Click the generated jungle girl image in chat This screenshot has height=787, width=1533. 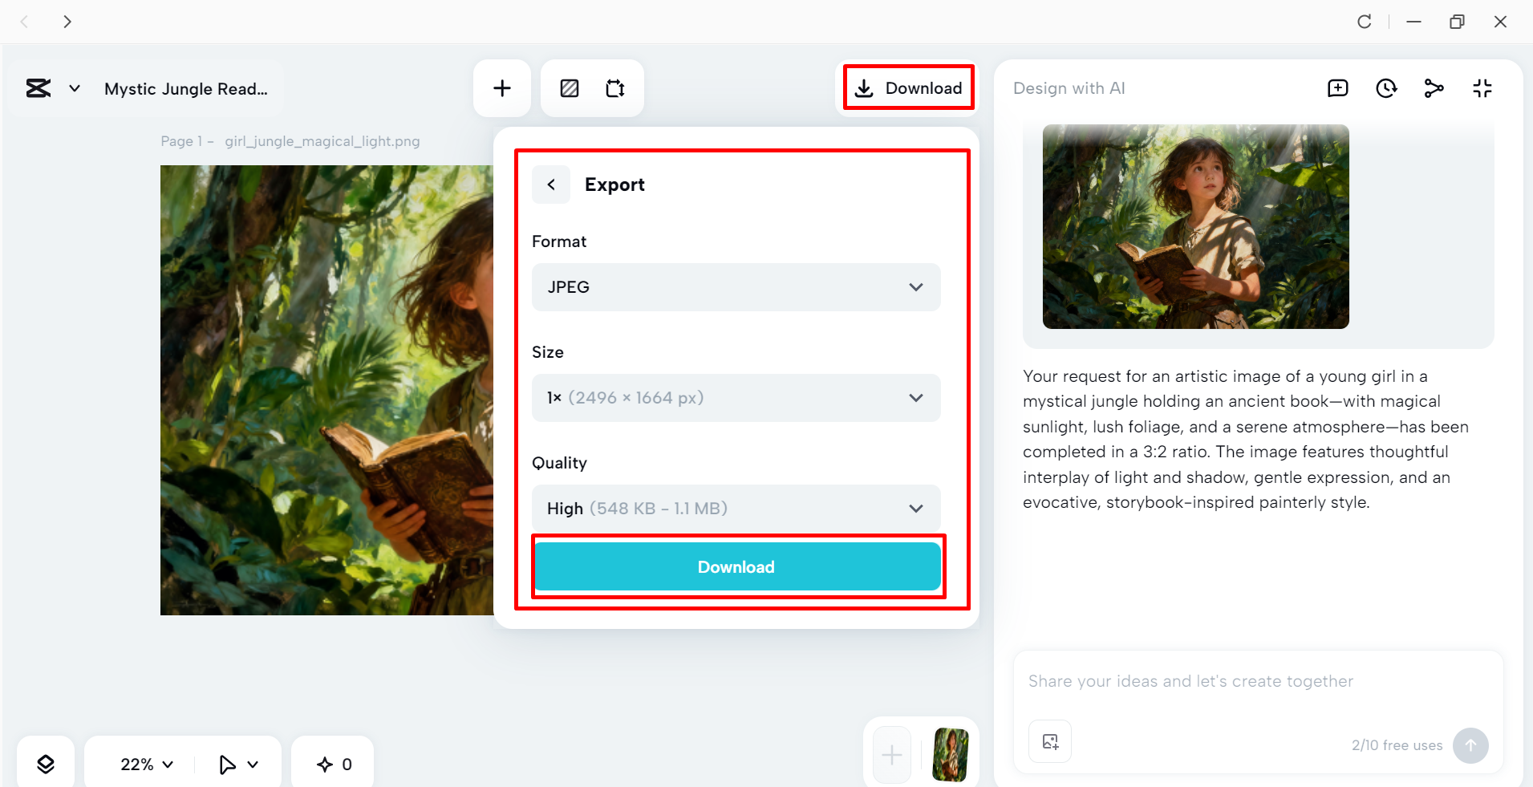pos(1196,226)
